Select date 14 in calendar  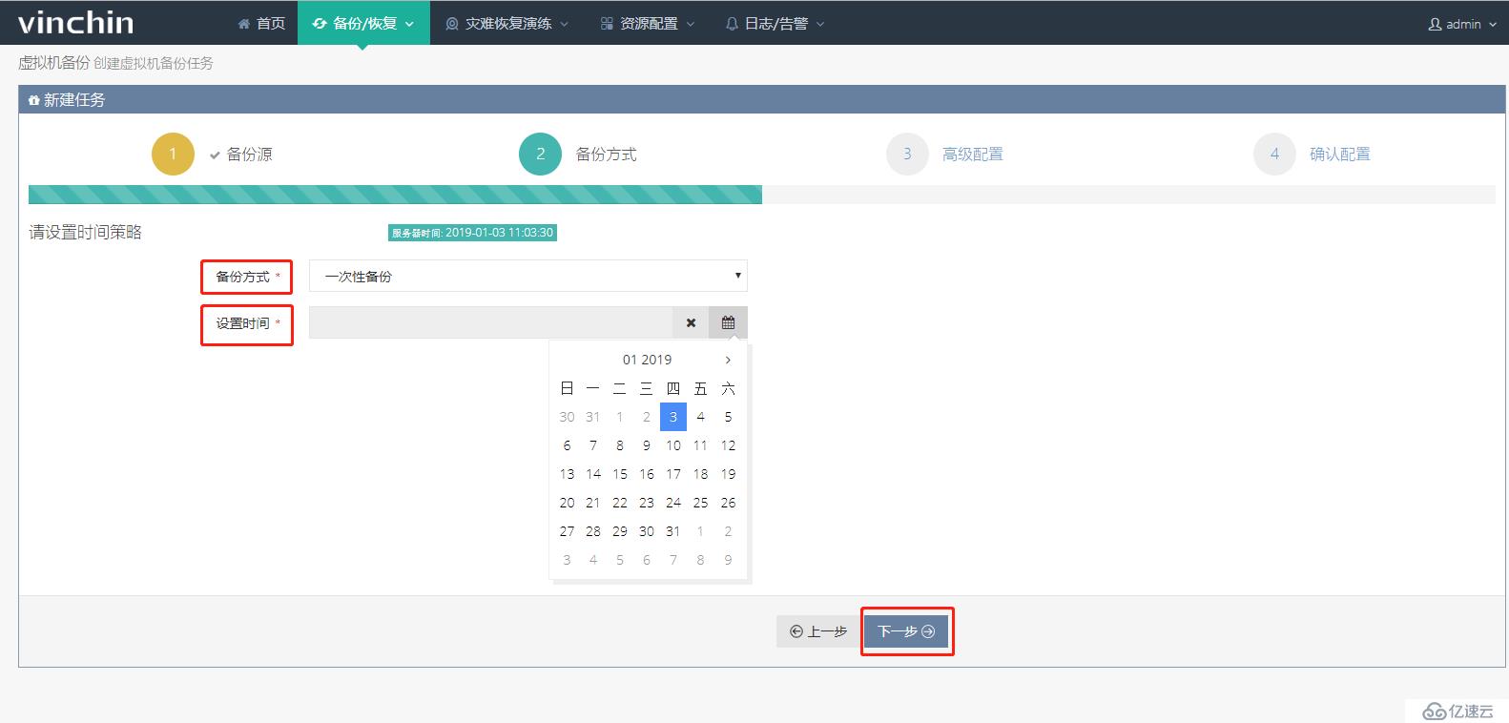pos(593,474)
